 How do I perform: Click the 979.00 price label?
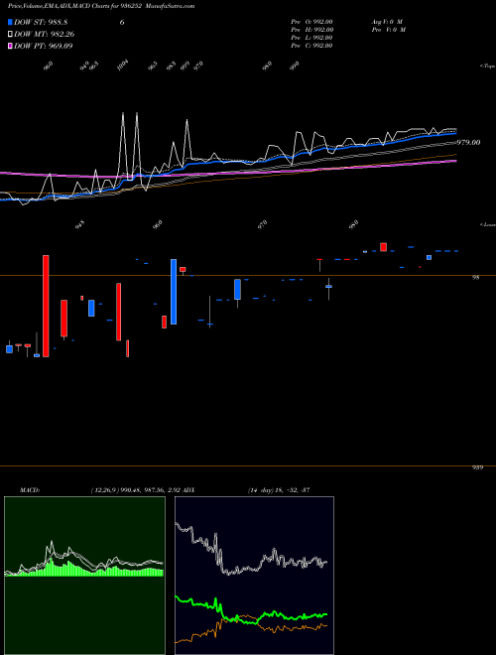pos(468,143)
